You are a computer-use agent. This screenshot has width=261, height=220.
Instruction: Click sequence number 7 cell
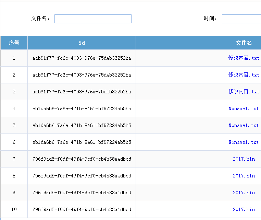click(14, 159)
